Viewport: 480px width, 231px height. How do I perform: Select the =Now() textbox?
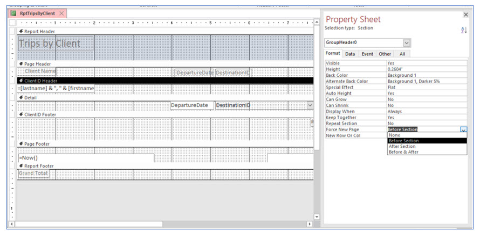[86, 158]
